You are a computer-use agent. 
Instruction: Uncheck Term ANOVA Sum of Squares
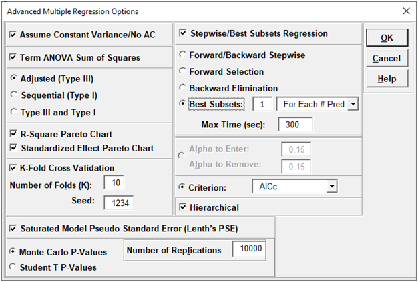point(13,57)
